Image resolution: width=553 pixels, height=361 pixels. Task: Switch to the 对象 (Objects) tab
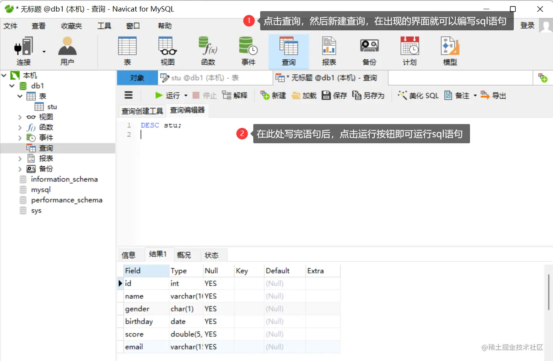[137, 78]
